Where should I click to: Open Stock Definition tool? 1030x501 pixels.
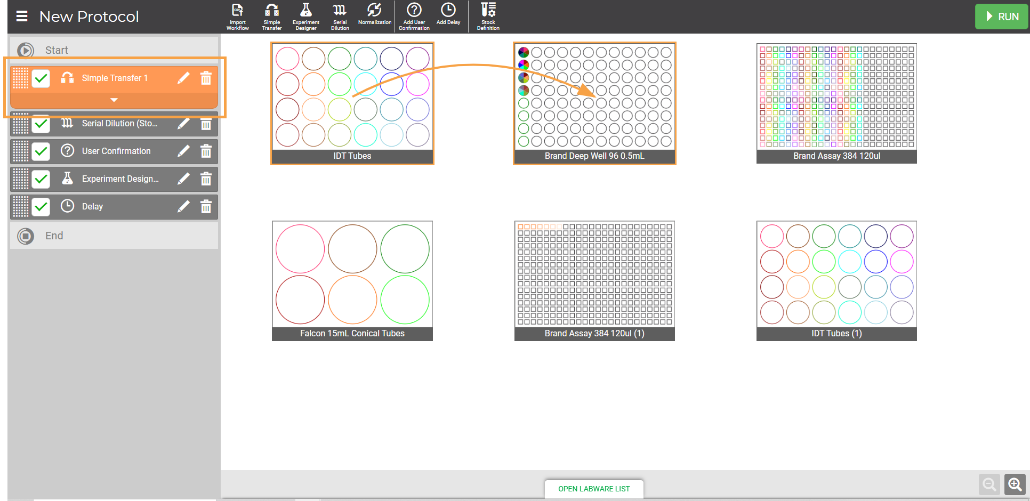click(488, 17)
